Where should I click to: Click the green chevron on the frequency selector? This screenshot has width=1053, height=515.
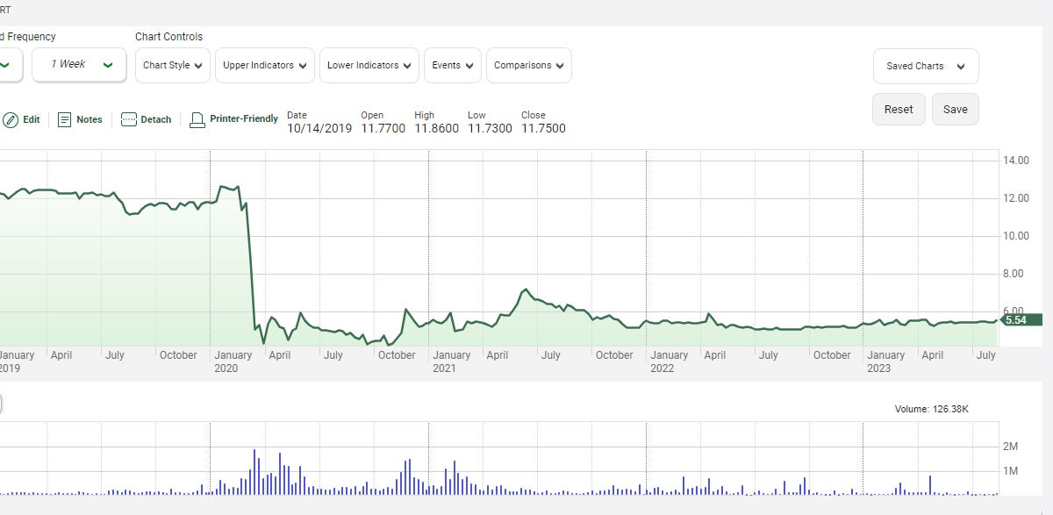click(x=108, y=65)
